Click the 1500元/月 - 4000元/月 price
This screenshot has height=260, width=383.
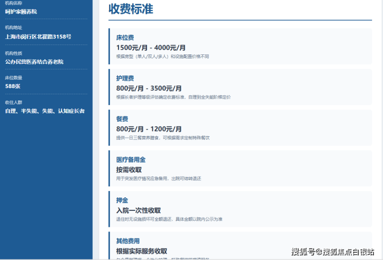tap(151, 48)
